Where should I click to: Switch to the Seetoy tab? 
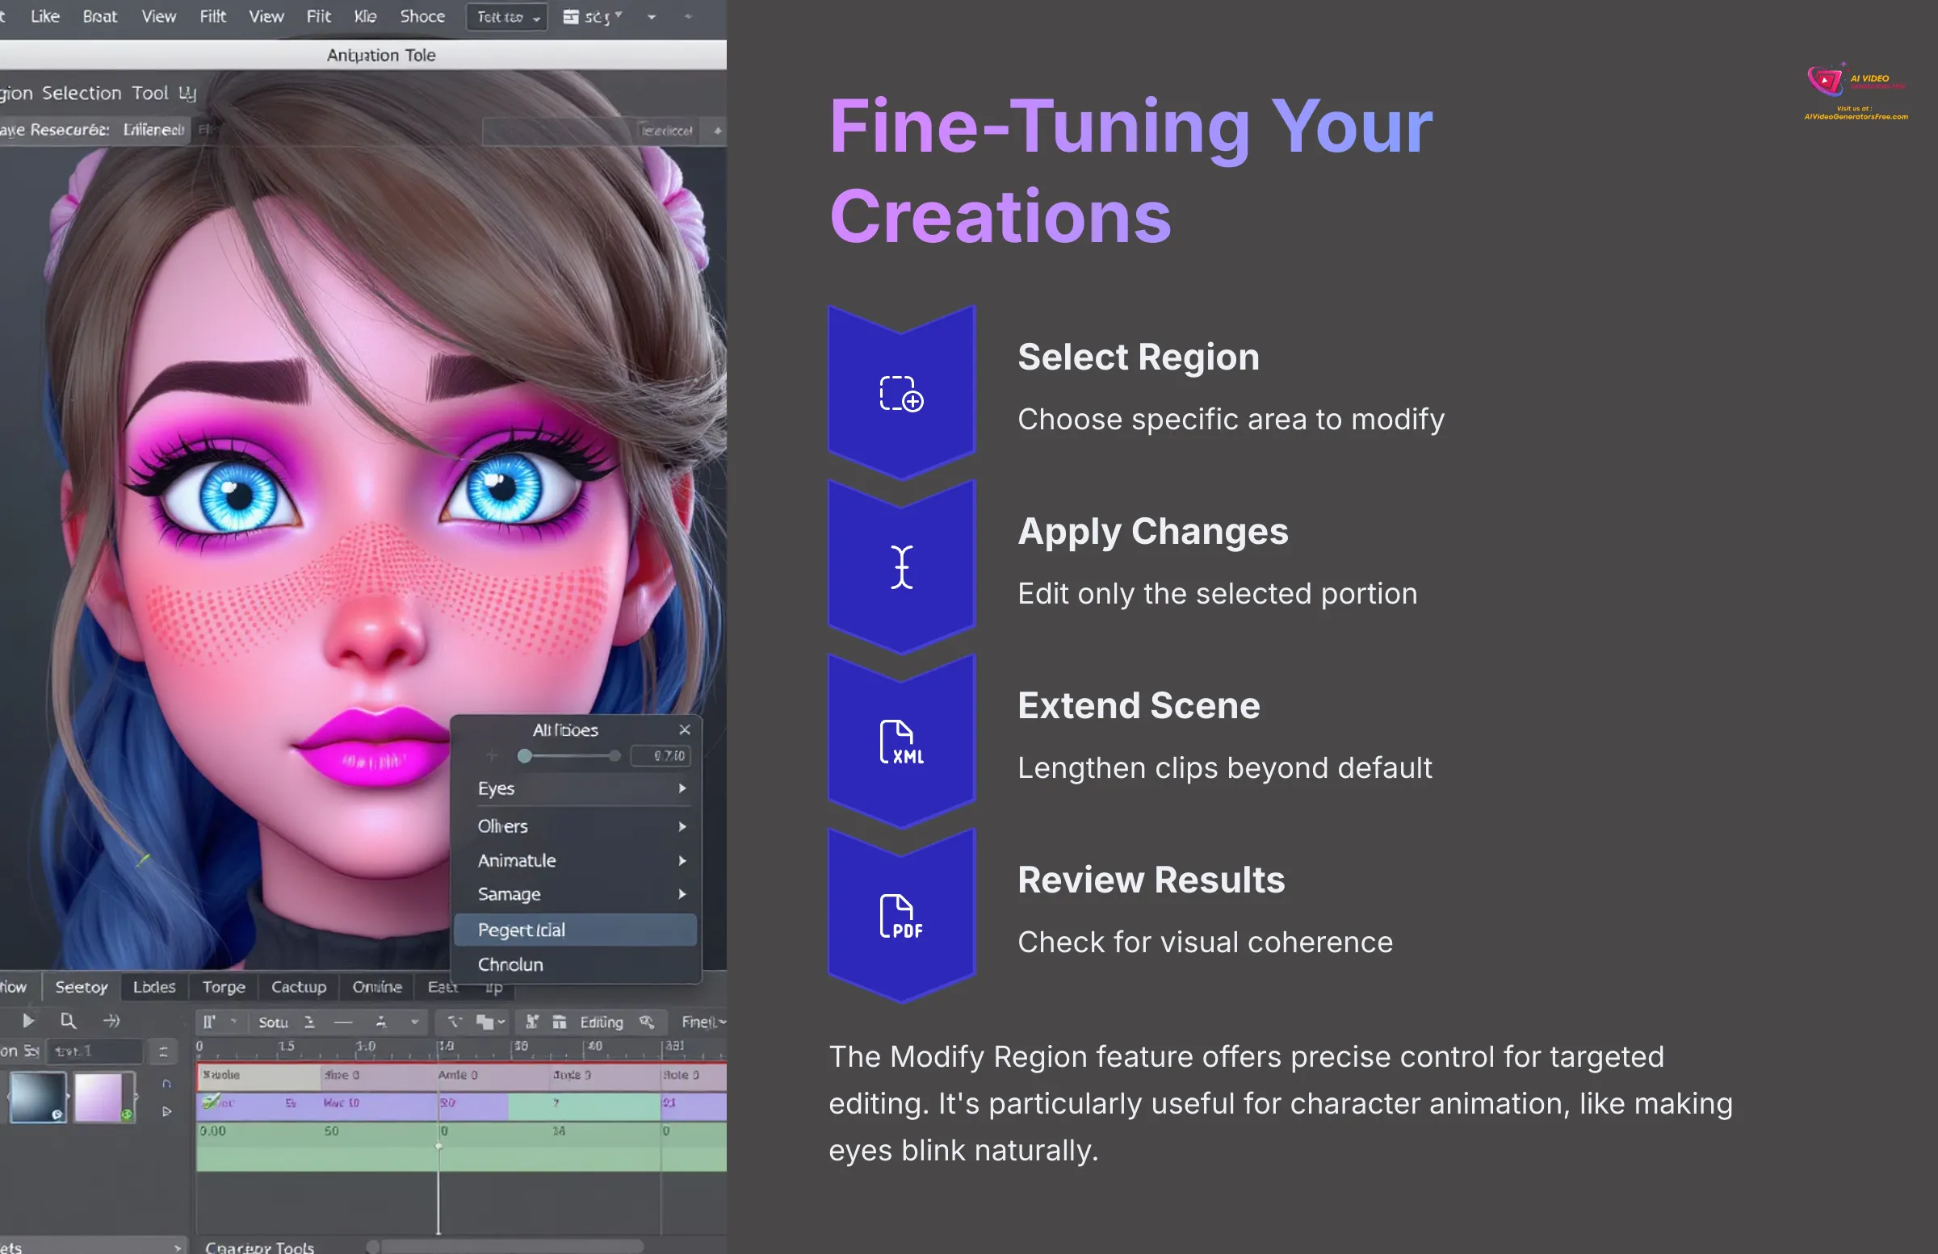click(x=81, y=986)
